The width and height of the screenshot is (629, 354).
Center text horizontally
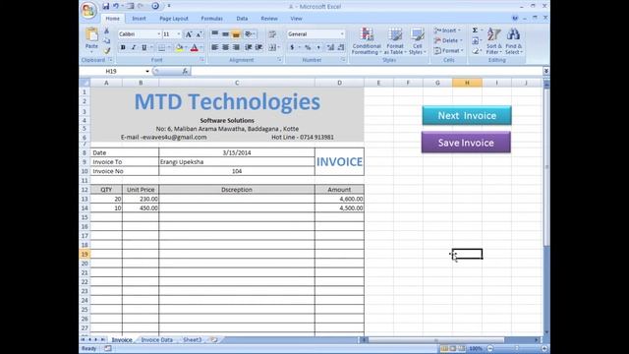click(x=225, y=48)
